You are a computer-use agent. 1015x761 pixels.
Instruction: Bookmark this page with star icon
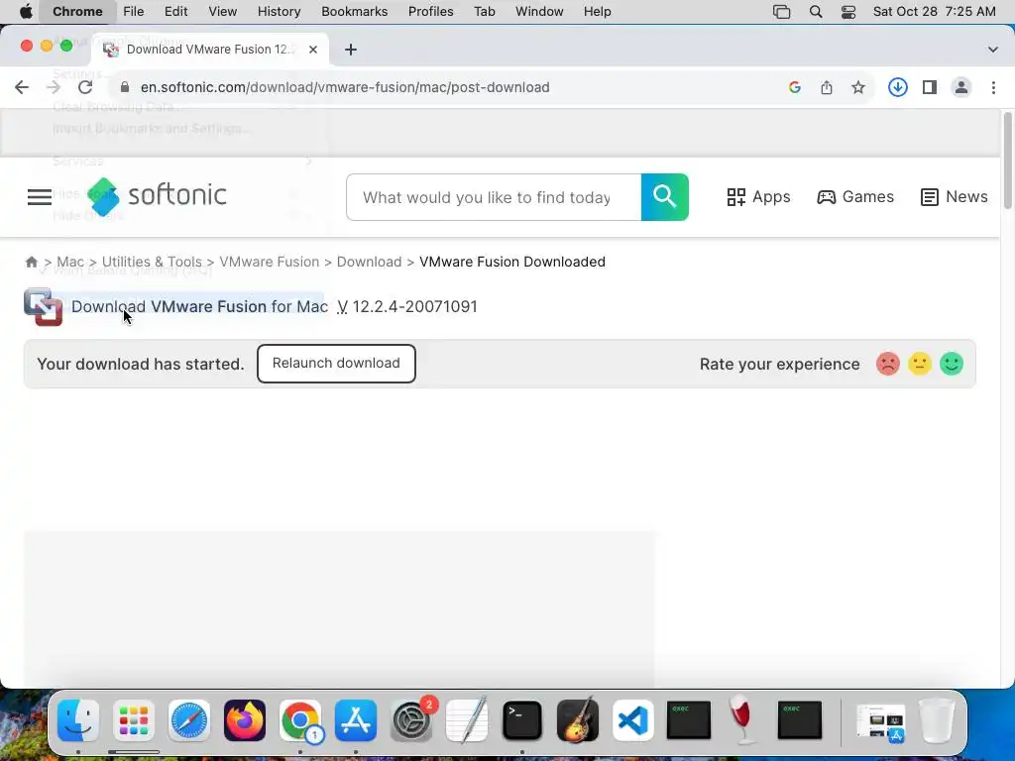(858, 87)
